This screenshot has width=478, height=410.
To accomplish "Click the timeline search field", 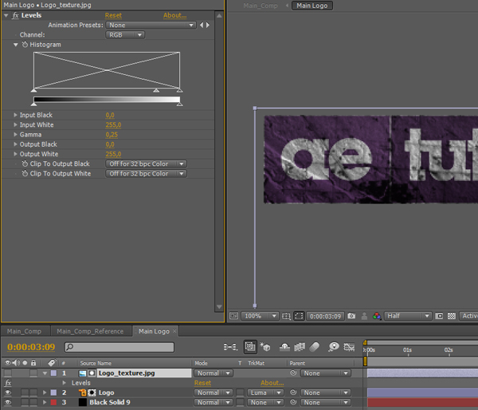I will 119,347.
